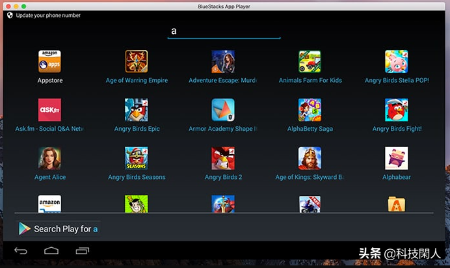The image size is (450, 268).
Task: Click the search field containing 'a'
Action: pyautogui.click(x=224, y=32)
